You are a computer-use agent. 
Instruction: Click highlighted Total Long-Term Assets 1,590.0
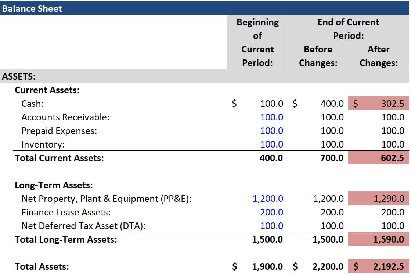[x=379, y=239]
